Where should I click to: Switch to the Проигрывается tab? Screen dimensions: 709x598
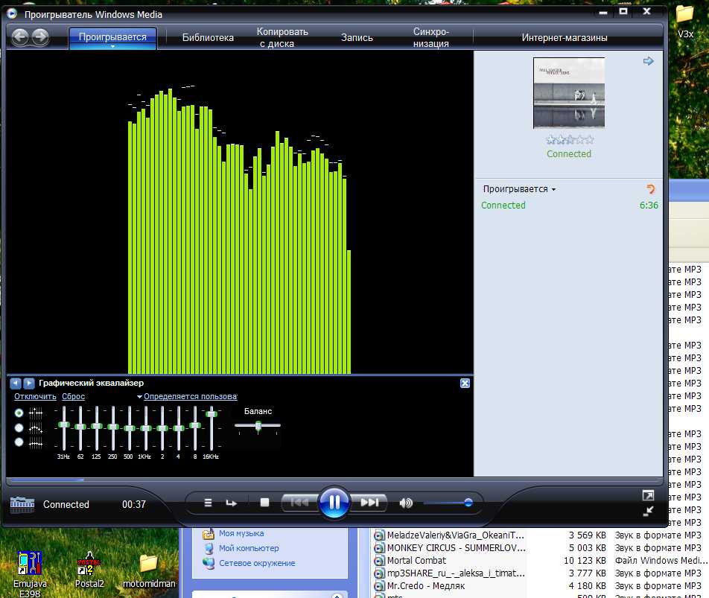click(112, 37)
